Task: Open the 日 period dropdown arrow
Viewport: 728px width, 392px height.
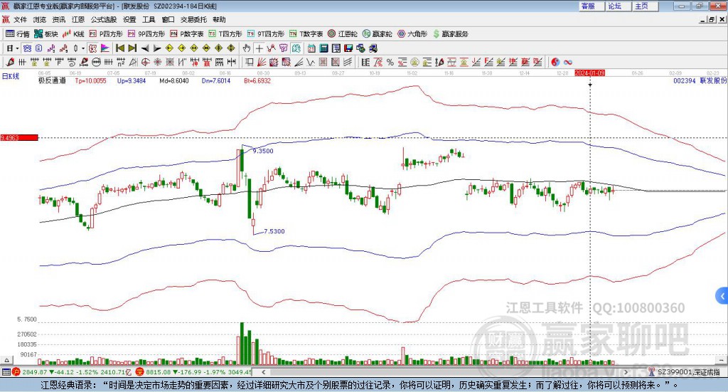Action: tap(18, 48)
